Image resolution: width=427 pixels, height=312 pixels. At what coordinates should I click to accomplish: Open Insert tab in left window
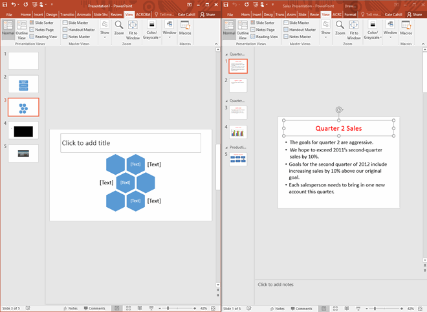point(38,15)
